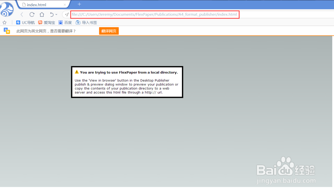The height and width of the screenshot is (192, 334).
Task: Click the address bar with file URL
Action: point(155,14)
